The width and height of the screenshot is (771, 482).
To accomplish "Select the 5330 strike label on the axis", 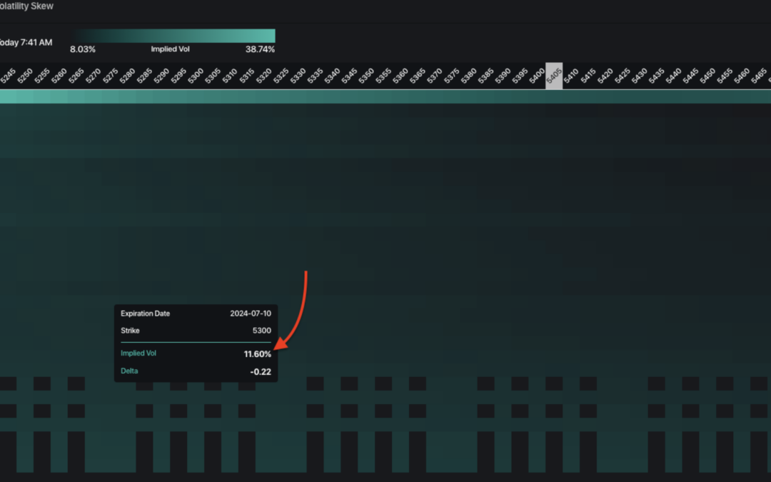I will point(298,76).
